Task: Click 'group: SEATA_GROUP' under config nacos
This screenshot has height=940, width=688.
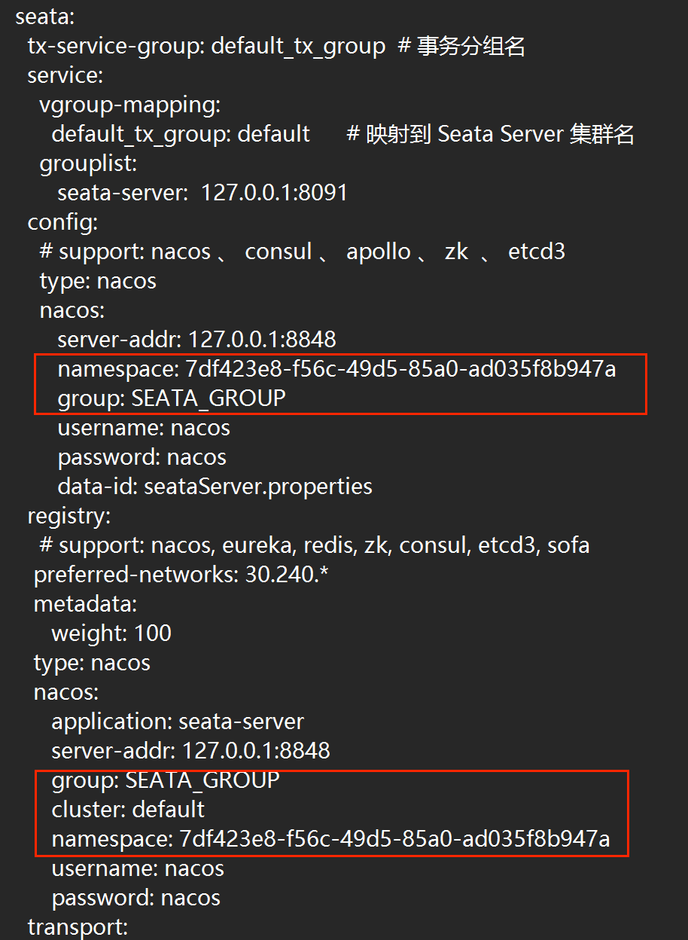Action: click(x=172, y=398)
